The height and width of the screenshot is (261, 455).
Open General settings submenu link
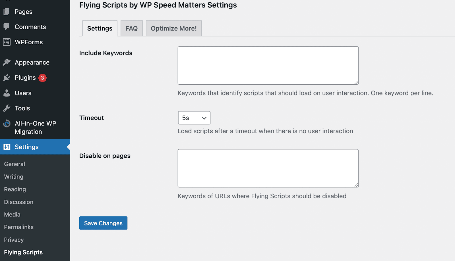pyautogui.click(x=15, y=164)
